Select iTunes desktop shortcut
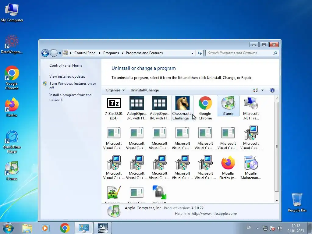This screenshot has width=312, height=234. click(x=12, y=171)
